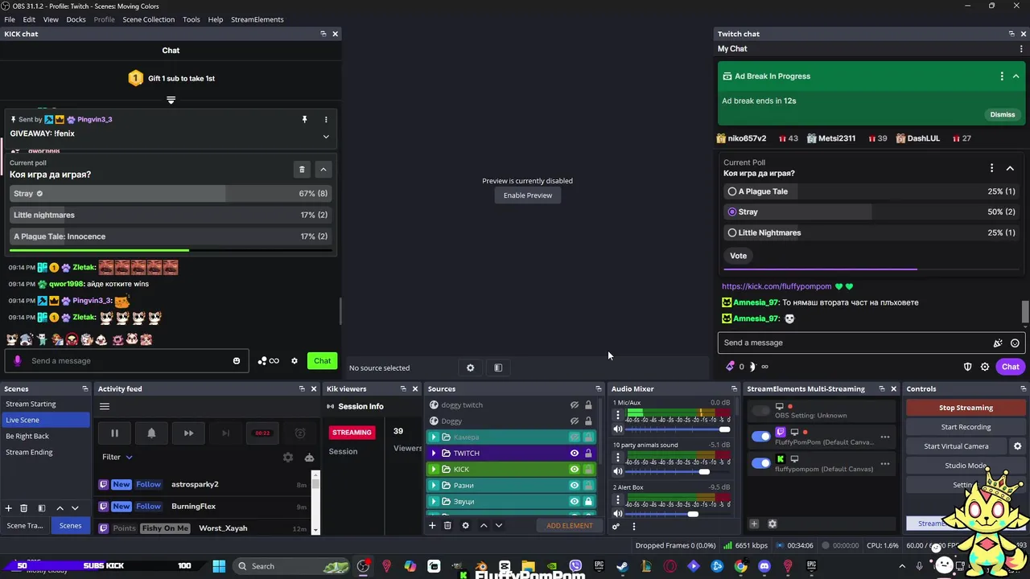
Task: Open FluffyPomPom Twitch target three-dot menu
Action: click(885, 437)
